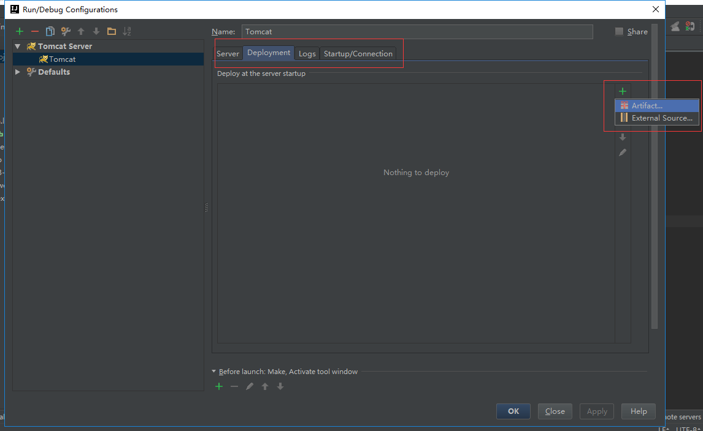Expand the Defaults tree node
The height and width of the screenshot is (431, 703).
coord(18,72)
